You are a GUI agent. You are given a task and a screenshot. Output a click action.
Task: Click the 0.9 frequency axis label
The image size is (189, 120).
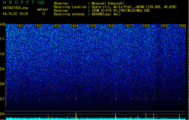click(3, 69)
